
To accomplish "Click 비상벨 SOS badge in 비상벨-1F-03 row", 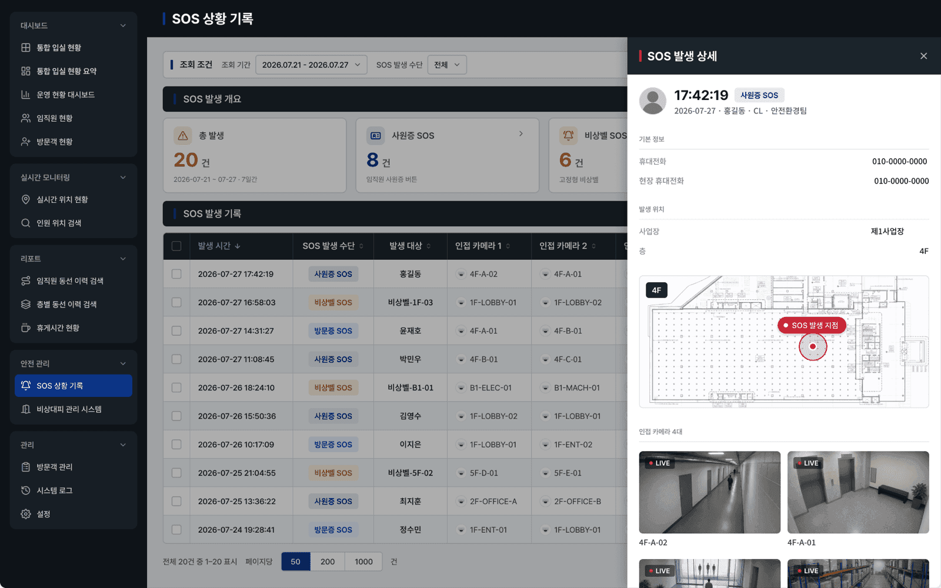I will (333, 302).
